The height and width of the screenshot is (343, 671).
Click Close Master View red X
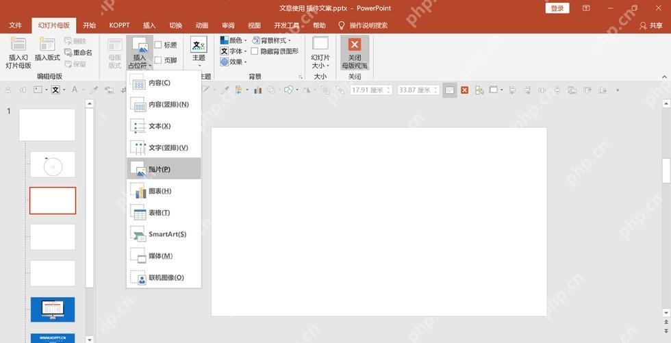pyautogui.click(x=355, y=44)
